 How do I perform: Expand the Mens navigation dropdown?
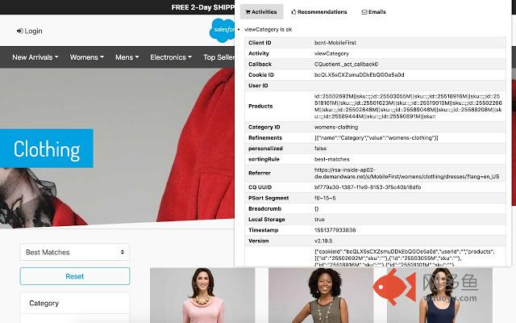[x=127, y=57]
